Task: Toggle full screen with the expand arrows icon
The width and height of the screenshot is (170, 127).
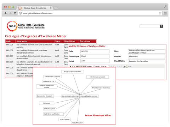Action: coord(165,7)
